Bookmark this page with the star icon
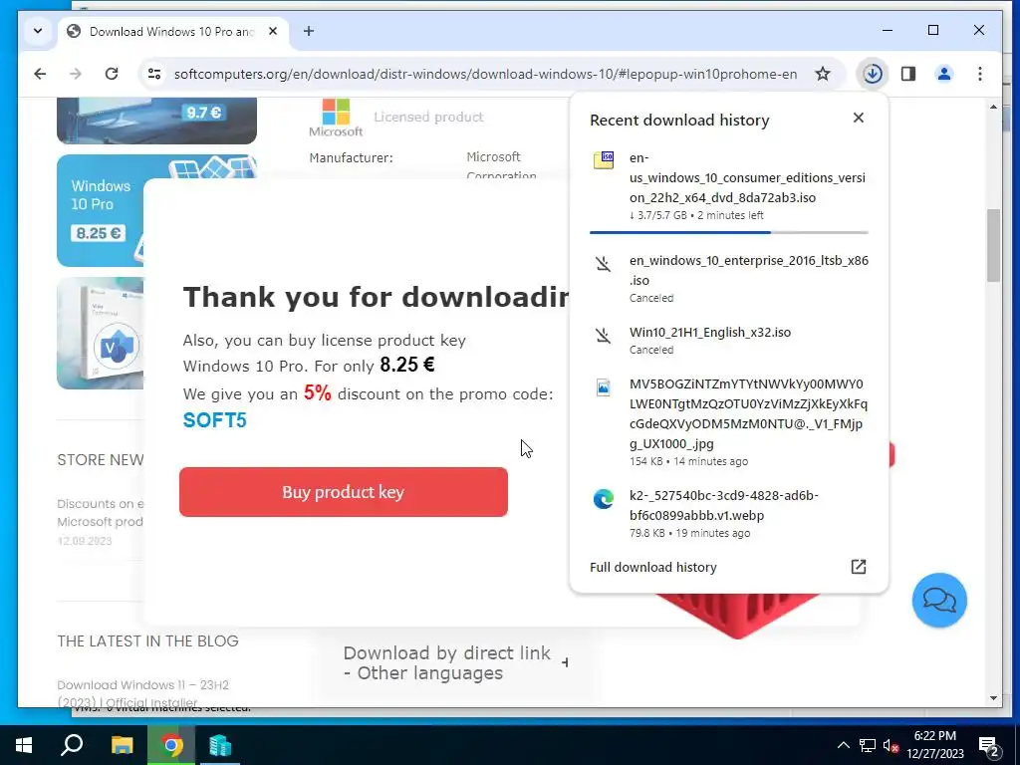 pos(823,74)
